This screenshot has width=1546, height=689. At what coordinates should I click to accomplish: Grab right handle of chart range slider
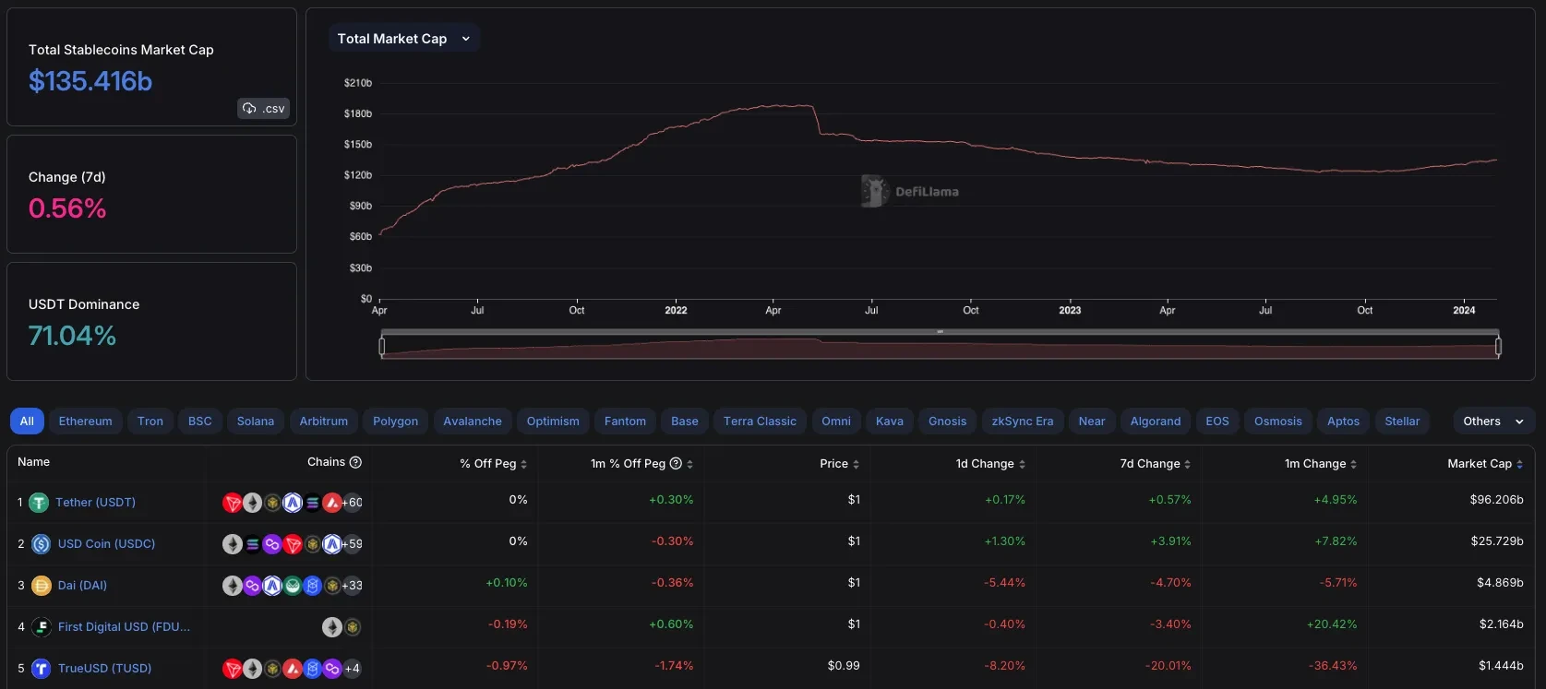click(x=1498, y=346)
